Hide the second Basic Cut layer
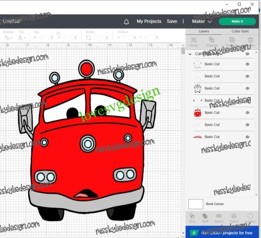This screenshot has width=261, height=238. [247, 76]
